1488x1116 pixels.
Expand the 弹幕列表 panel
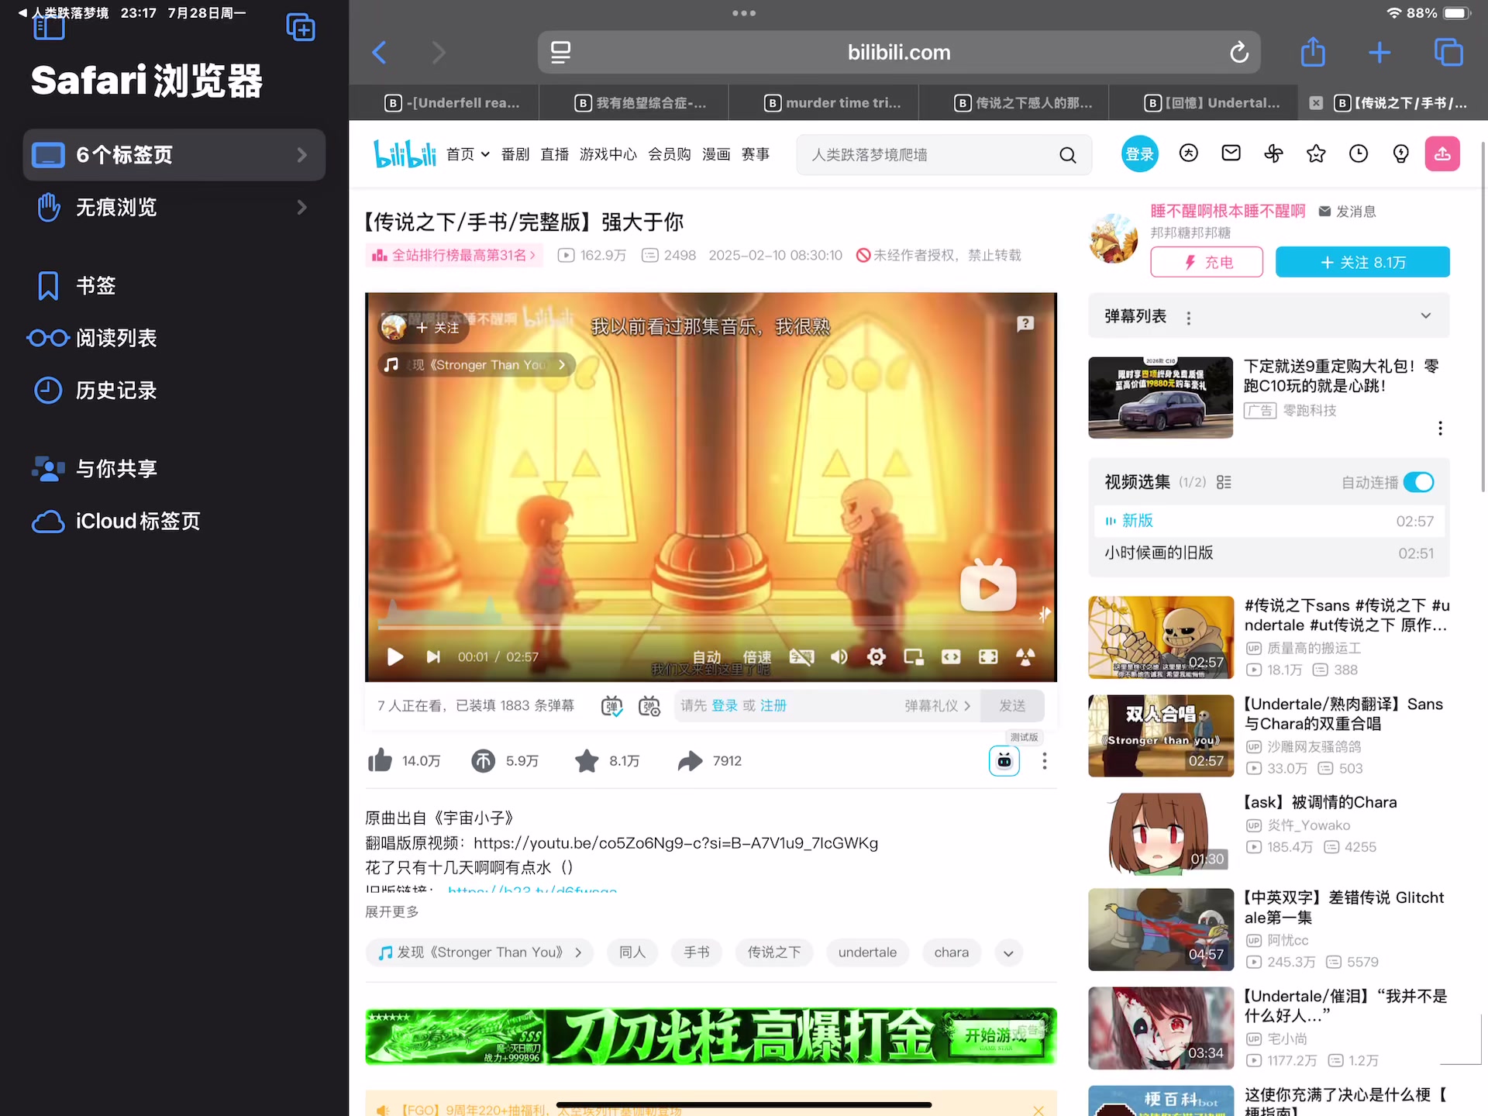coord(1425,315)
